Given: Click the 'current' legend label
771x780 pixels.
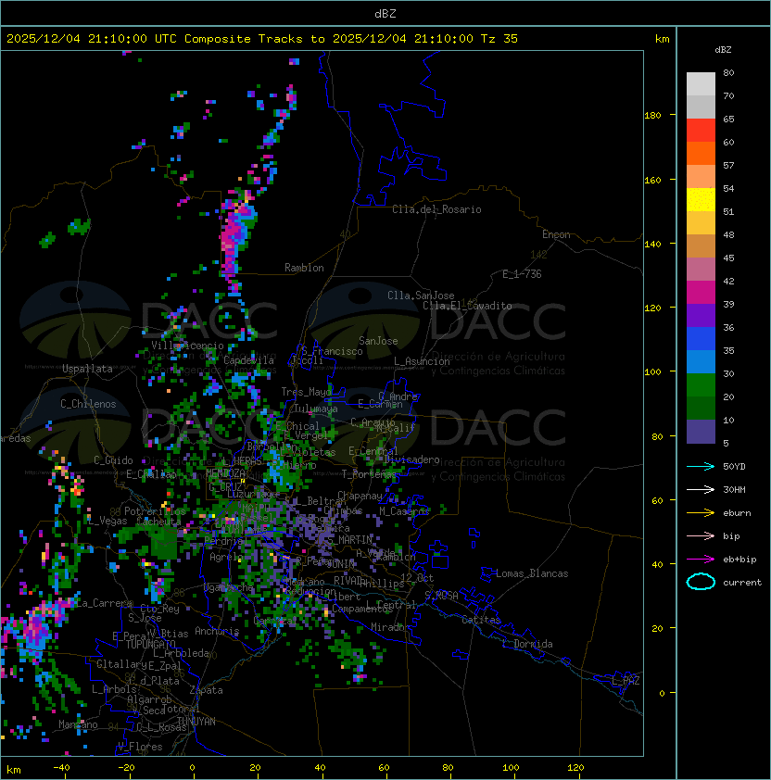Looking at the screenshot, I should [742, 583].
